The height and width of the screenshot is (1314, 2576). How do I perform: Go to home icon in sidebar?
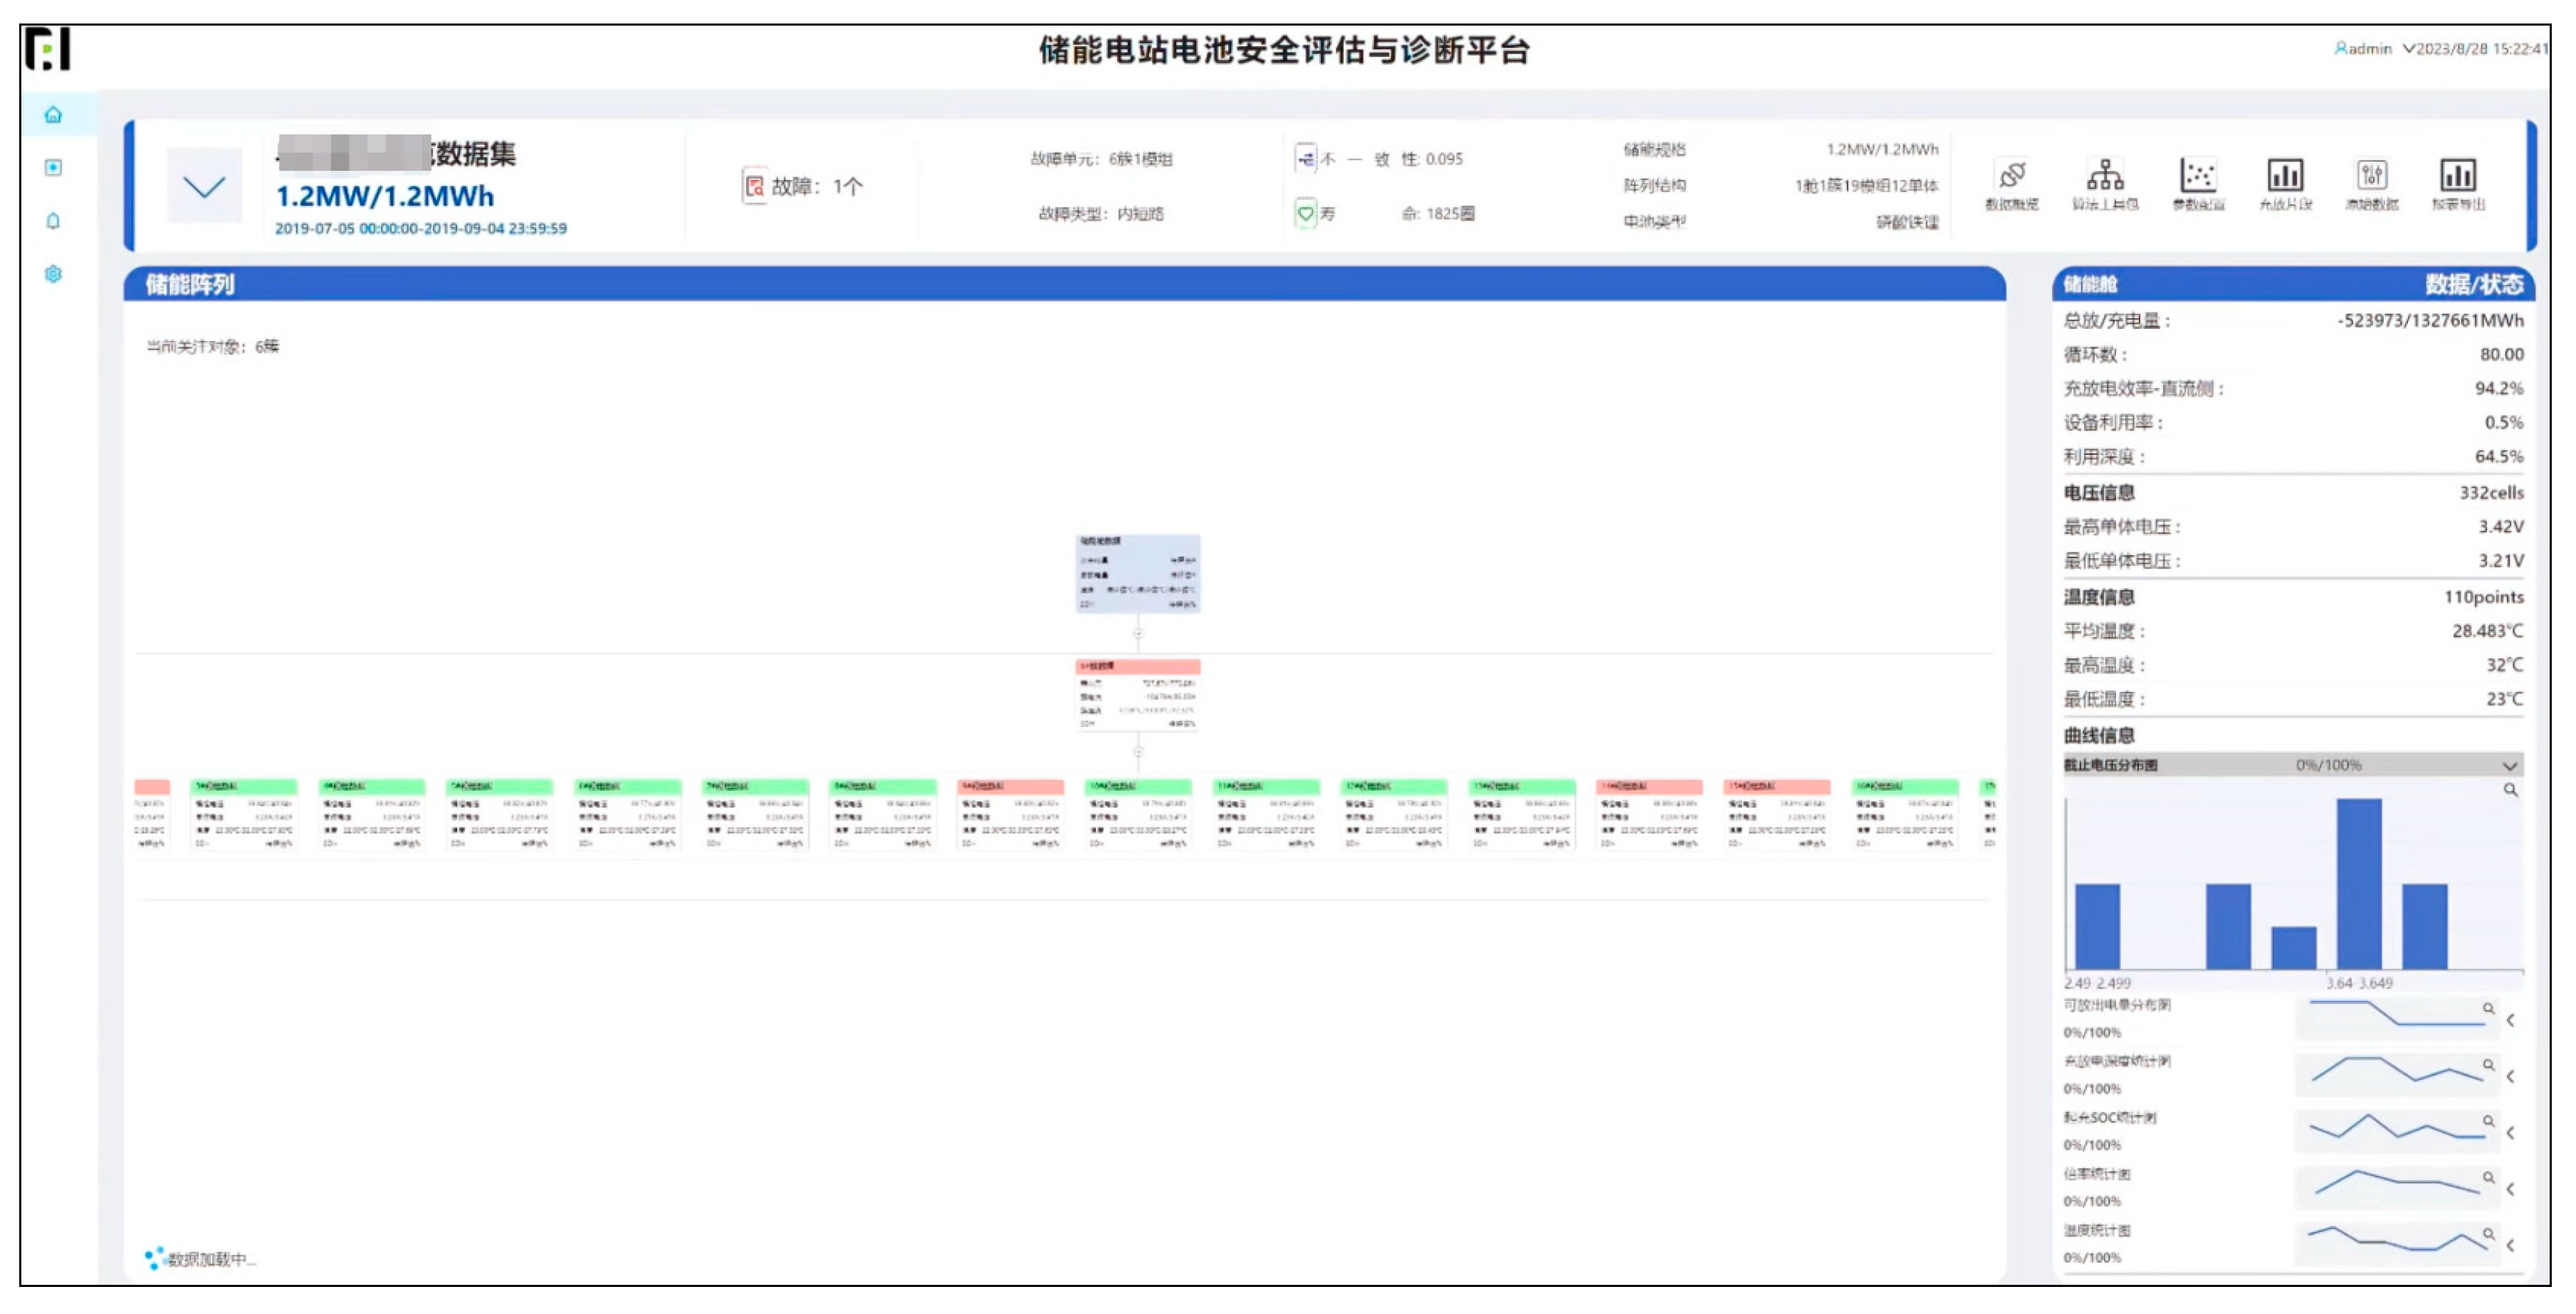click(54, 115)
